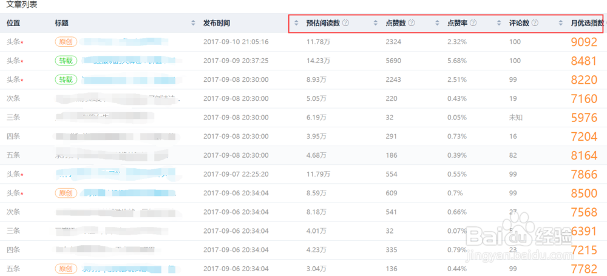
Task: Select the 8.18万 estimated reads cell
Action: [316, 212]
